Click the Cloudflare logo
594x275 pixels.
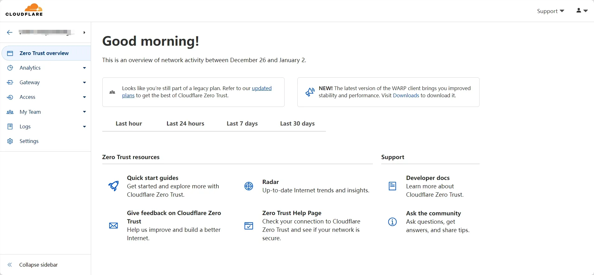tap(24, 10)
